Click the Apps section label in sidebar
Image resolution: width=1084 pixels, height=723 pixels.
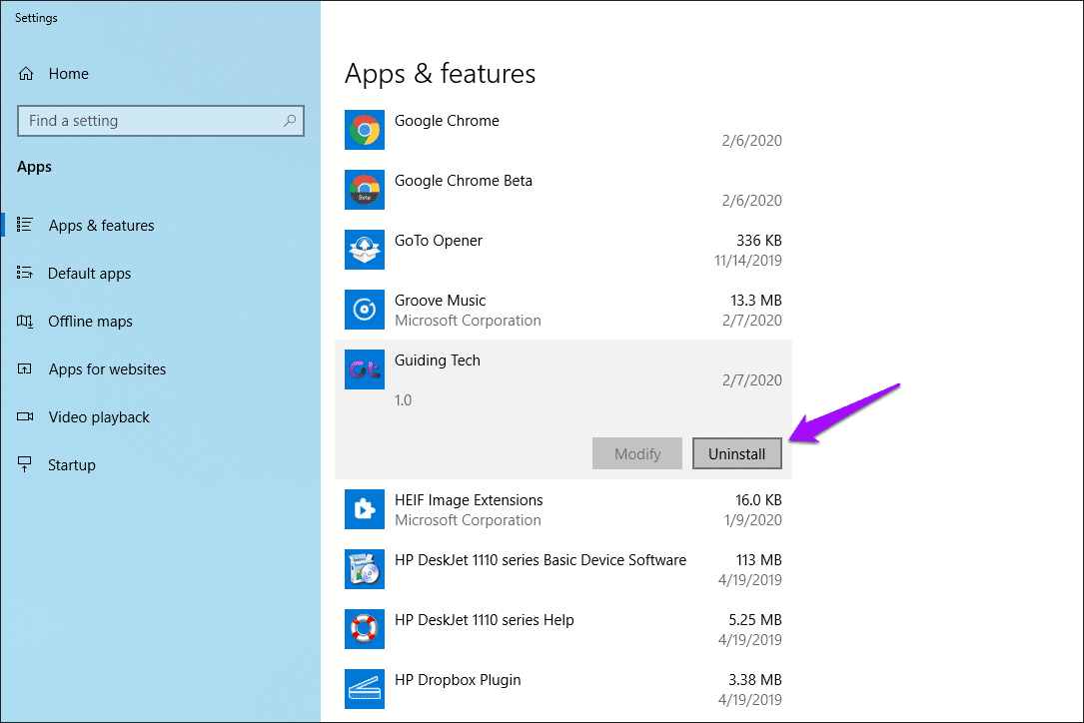click(35, 167)
